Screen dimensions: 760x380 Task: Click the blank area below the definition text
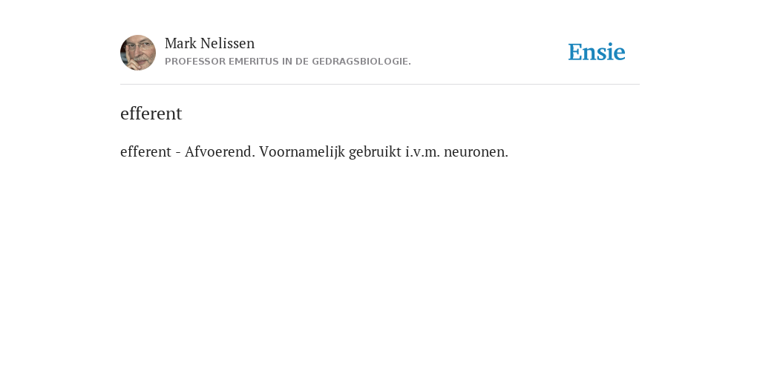coord(380,266)
